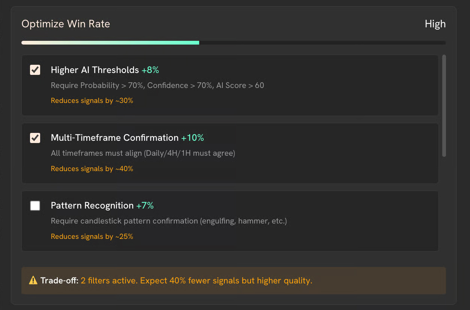The height and width of the screenshot is (310, 470).
Task: Click the filter list vertical scrollbar
Action: pyautogui.click(x=444, y=106)
